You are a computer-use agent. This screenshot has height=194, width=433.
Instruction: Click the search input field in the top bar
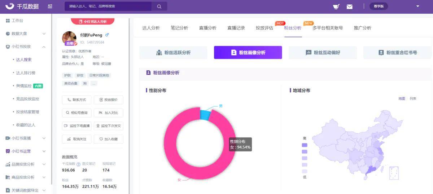[x=108, y=6]
